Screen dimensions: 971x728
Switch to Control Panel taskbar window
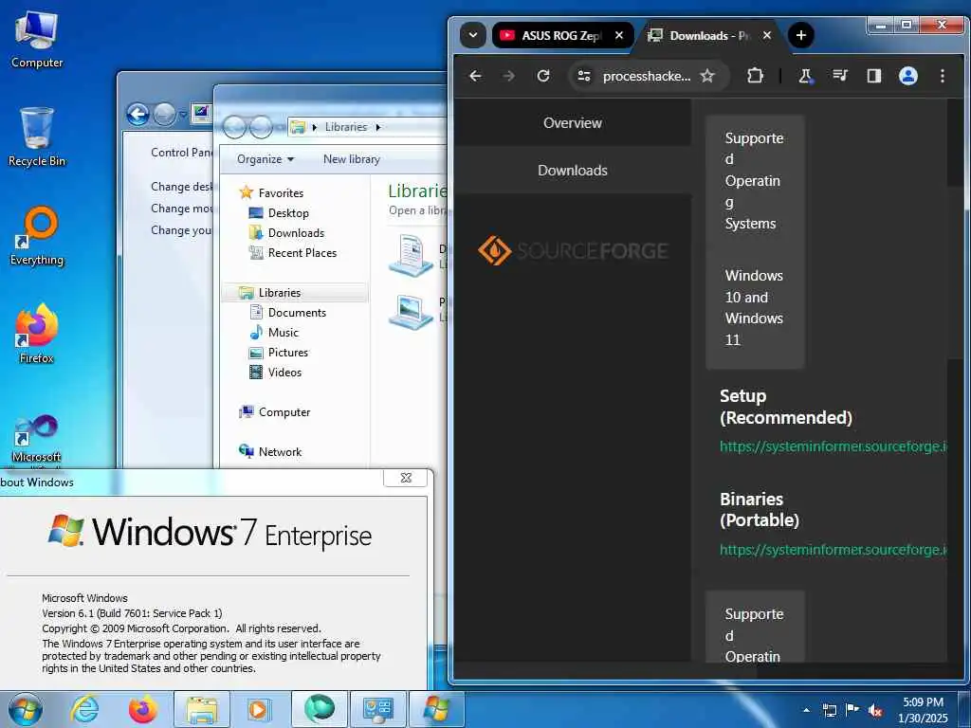(x=377, y=709)
